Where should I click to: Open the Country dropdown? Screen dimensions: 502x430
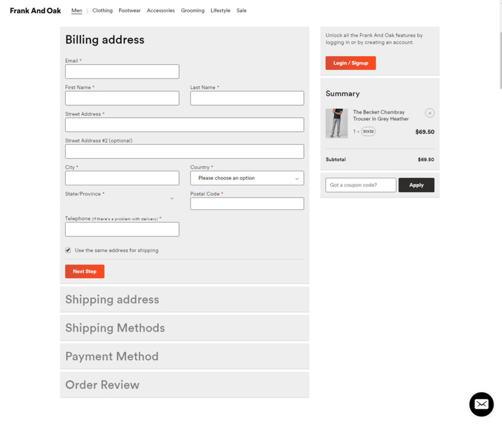pyautogui.click(x=247, y=178)
